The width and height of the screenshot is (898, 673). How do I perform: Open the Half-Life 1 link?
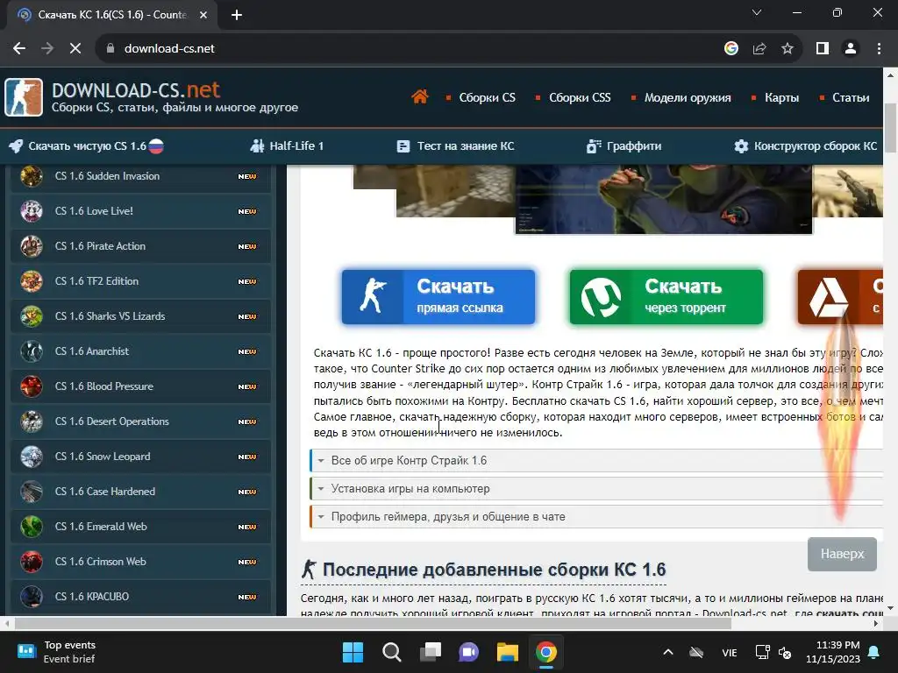[296, 146]
